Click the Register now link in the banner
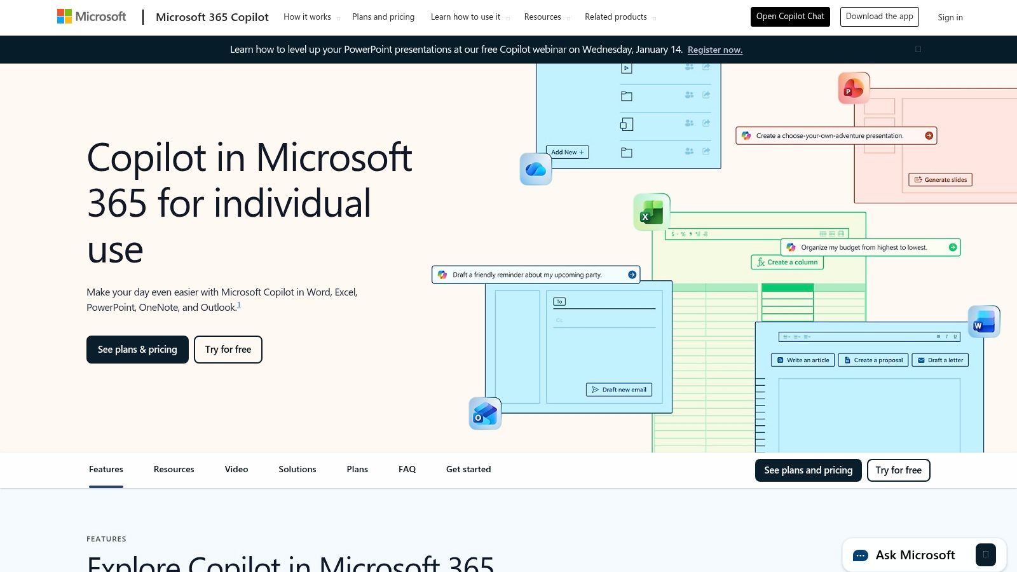This screenshot has height=572, width=1017. 714,49
